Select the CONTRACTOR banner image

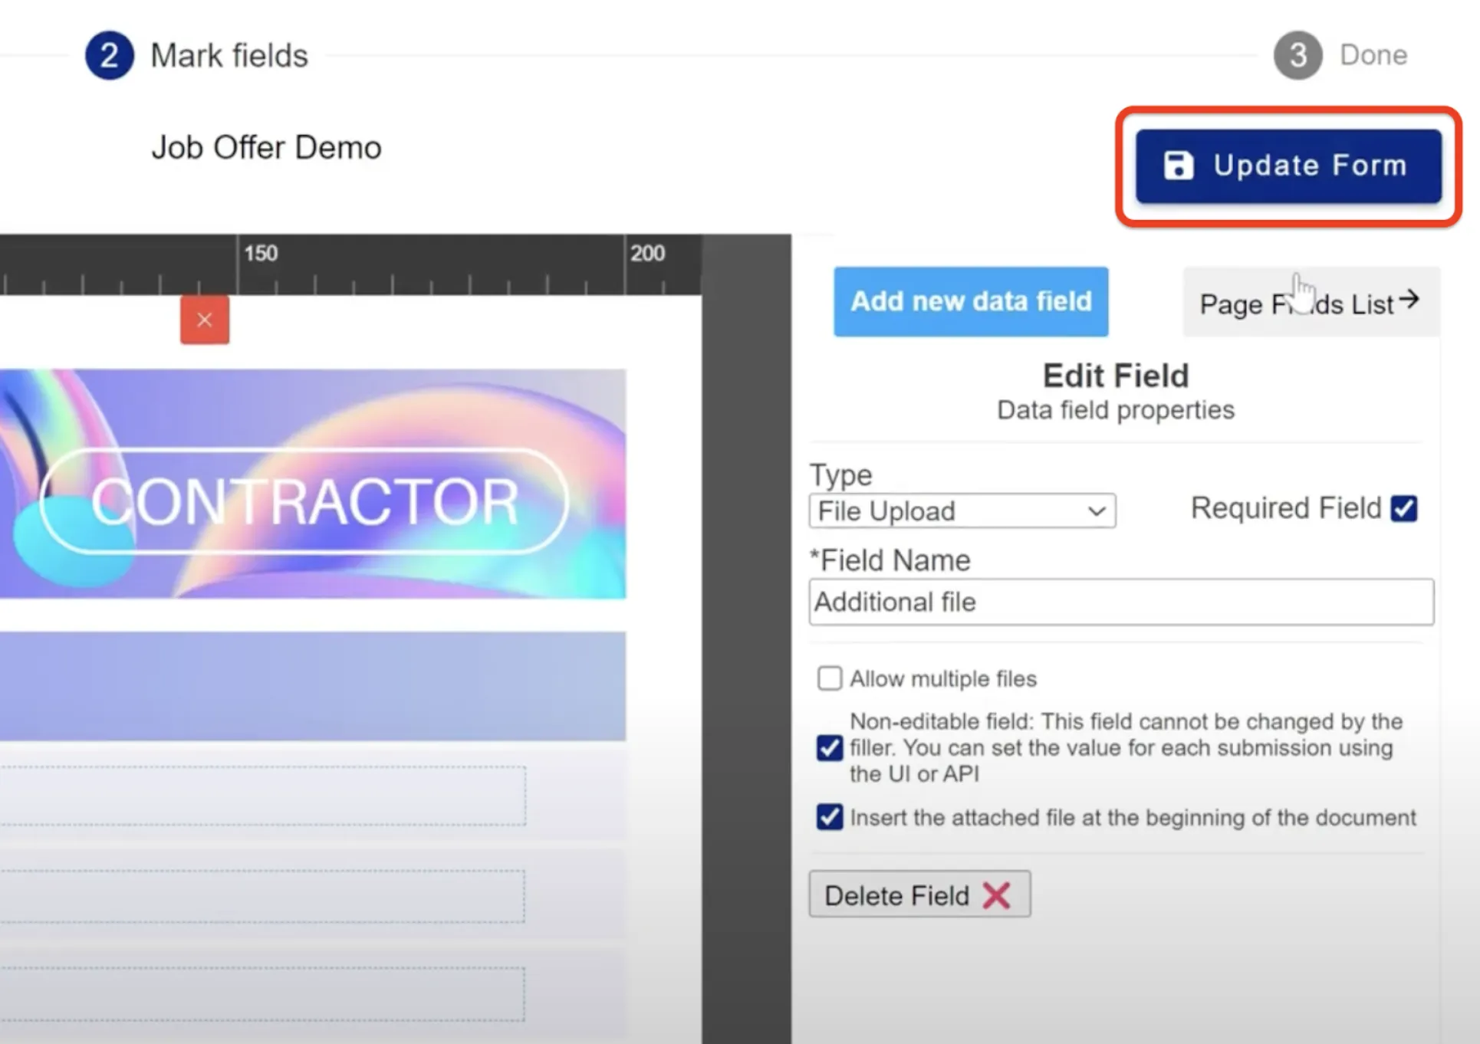pos(313,484)
